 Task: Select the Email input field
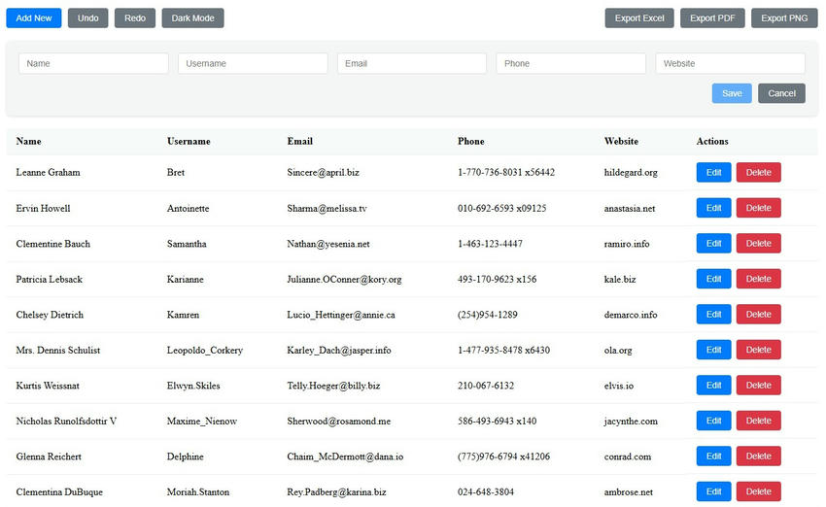point(412,63)
